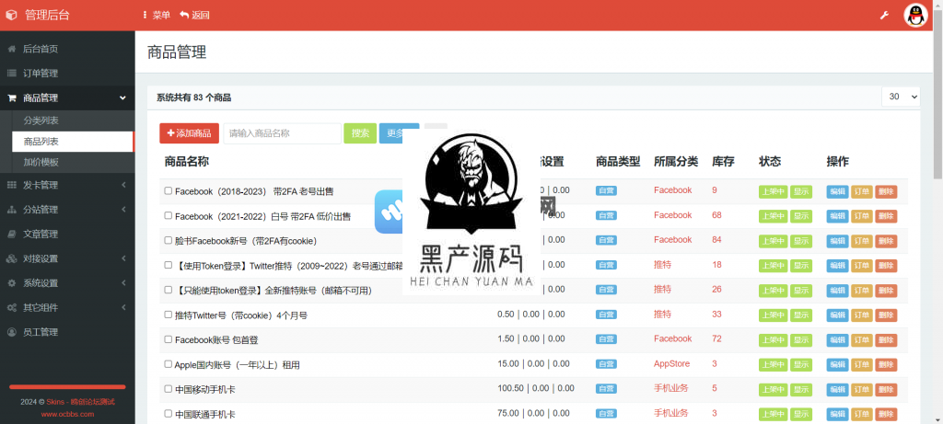Viewport: 943px width, 424px height.
Task: Toggle 上架中 status for Apple国内账号 row
Action: click(773, 364)
